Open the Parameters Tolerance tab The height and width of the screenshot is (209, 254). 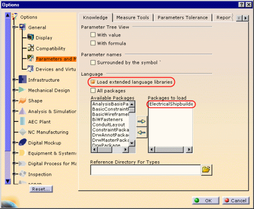pyautogui.click(x=182, y=17)
